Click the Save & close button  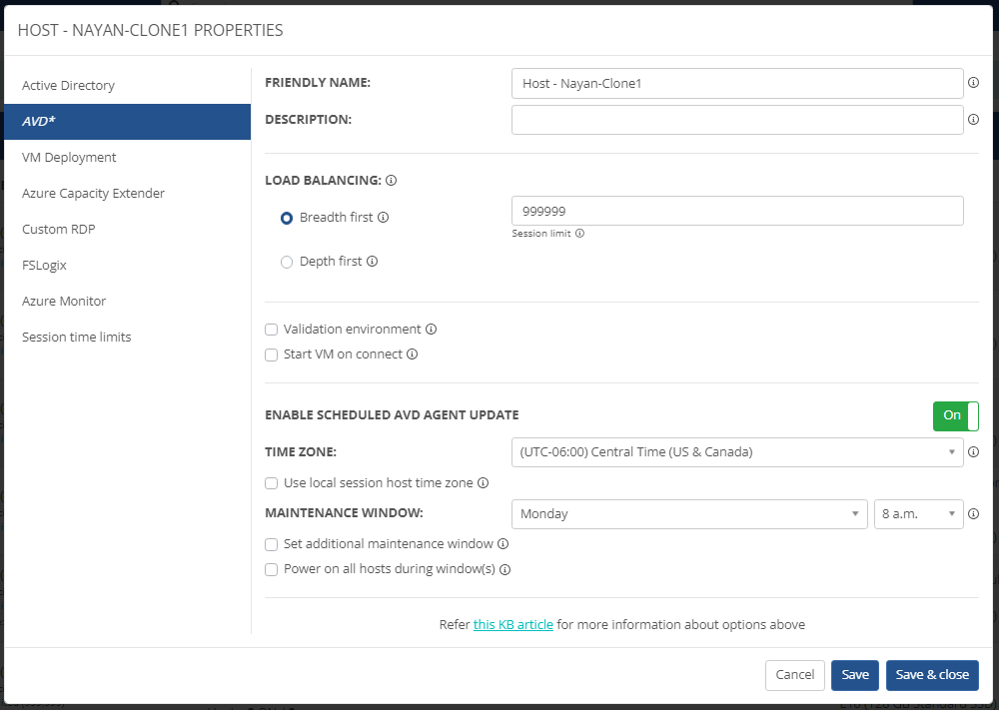point(931,675)
